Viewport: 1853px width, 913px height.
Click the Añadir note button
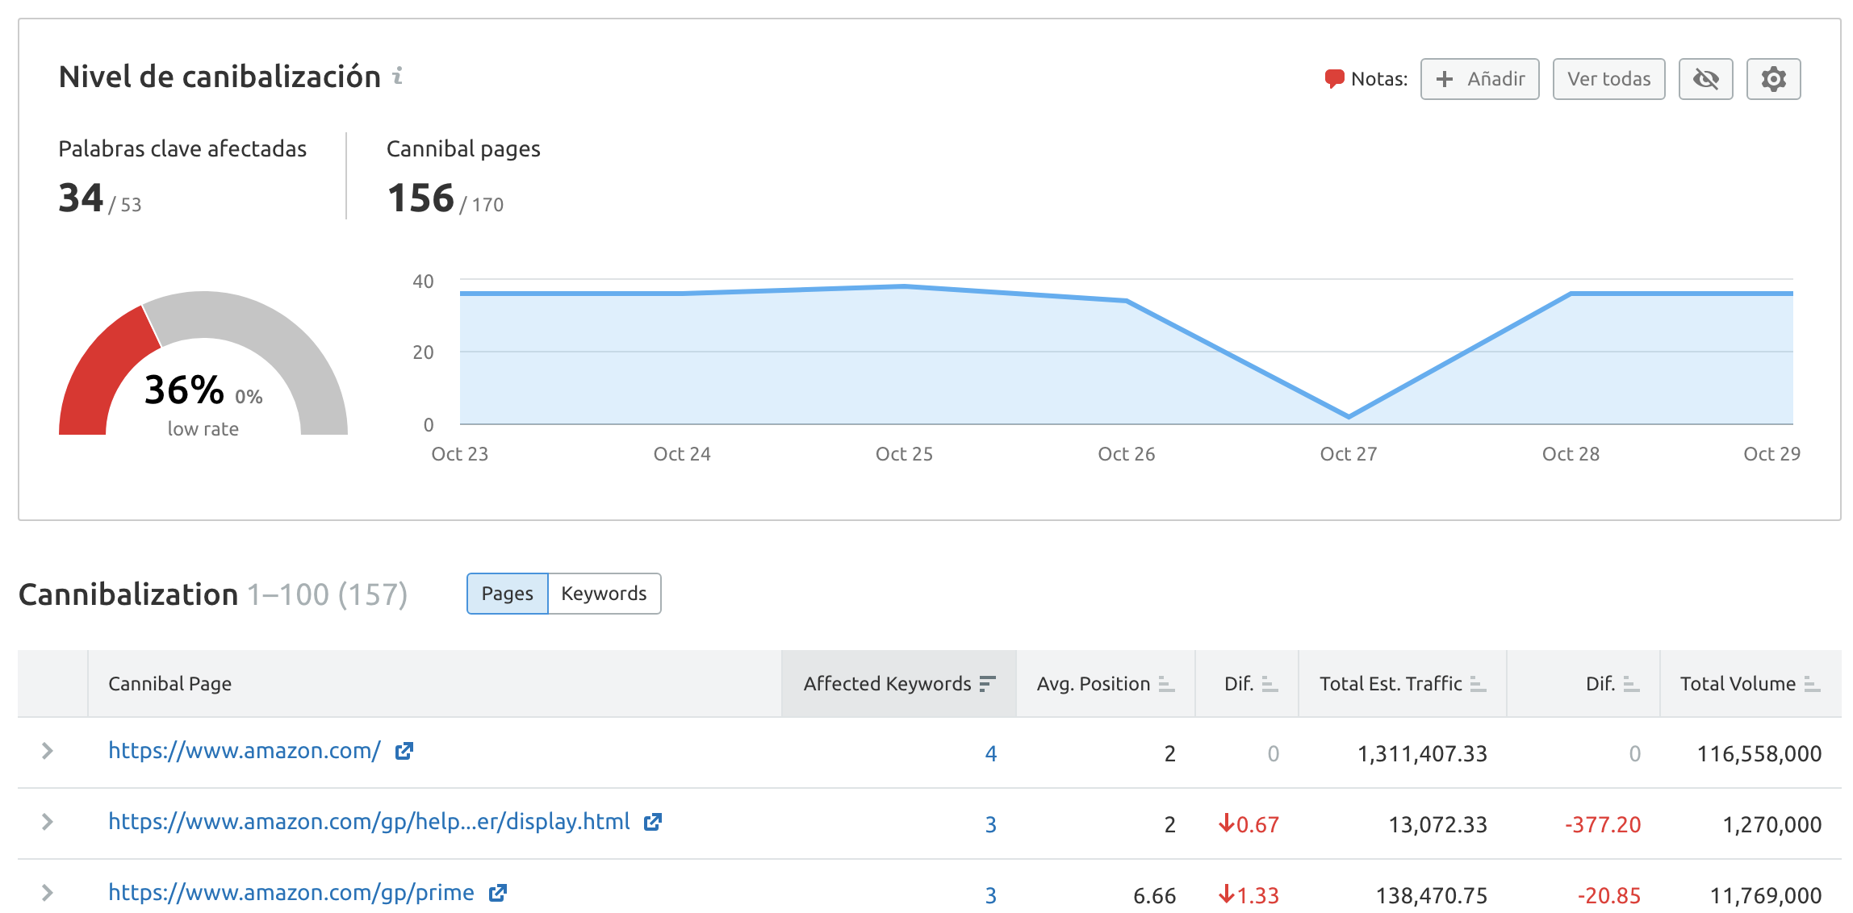click(1479, 79)
